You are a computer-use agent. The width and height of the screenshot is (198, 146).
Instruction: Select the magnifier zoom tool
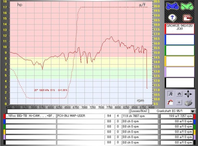(171, 94)
